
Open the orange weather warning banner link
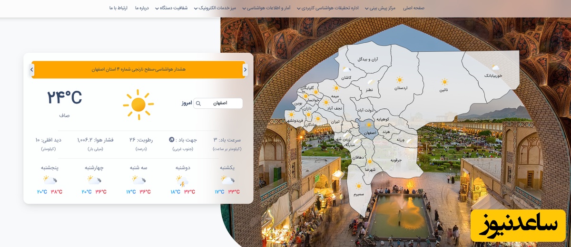(138, 69)
